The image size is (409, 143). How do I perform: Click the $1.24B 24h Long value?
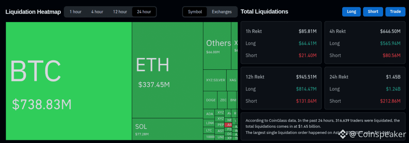pyautogui.click(x=393, y=89)
